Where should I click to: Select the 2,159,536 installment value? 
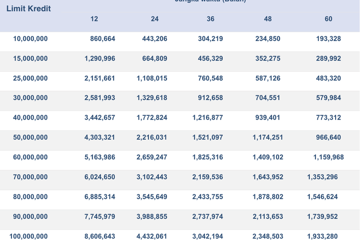(x=208, y=177)
